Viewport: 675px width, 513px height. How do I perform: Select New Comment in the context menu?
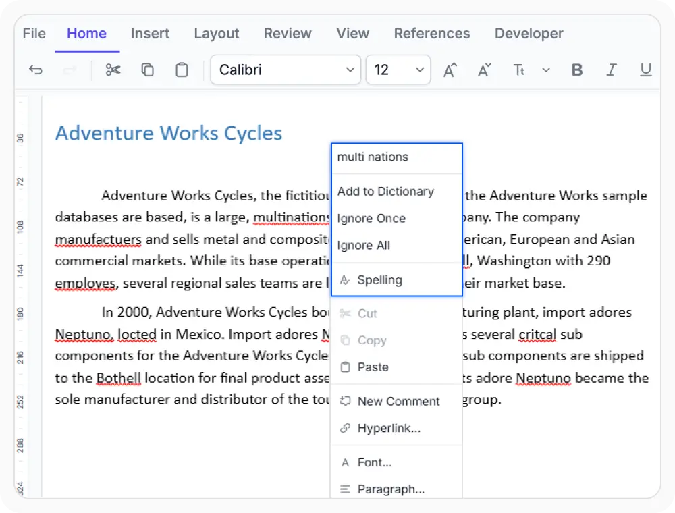click(396, 402)
